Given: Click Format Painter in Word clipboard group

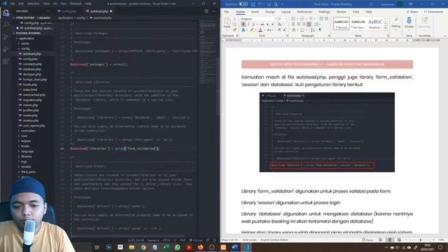Looking at the screenshot, I should click(x=234, y=29).
